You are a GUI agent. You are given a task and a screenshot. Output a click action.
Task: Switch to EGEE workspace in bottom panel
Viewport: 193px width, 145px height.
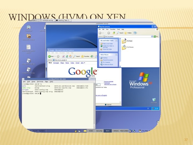[x=91, y=131]
